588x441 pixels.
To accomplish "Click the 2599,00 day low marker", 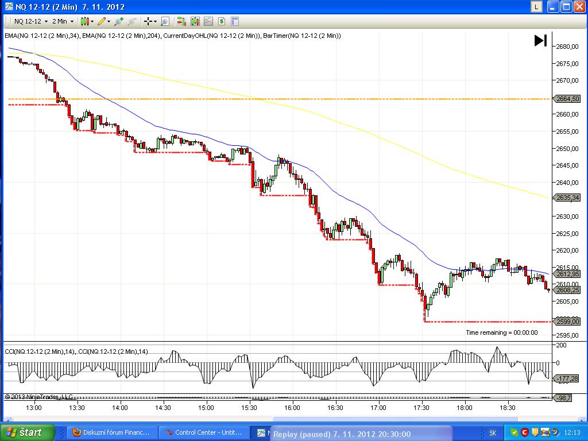I will (x=567, y=322).
